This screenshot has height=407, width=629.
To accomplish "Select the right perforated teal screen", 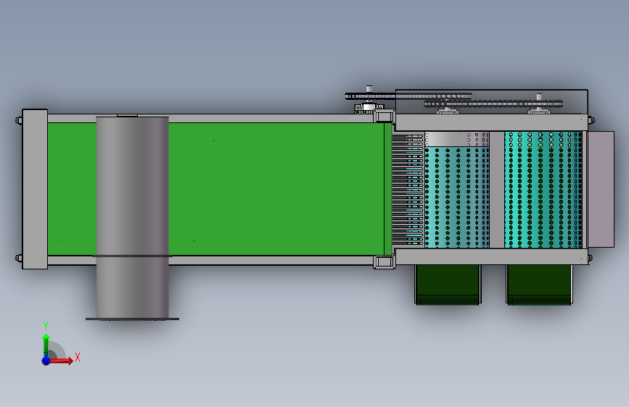I will pos(543,190).
